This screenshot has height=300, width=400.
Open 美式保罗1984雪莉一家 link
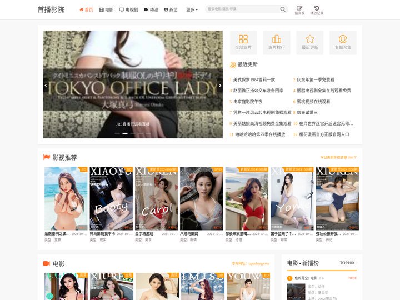[x=254, y=79]
